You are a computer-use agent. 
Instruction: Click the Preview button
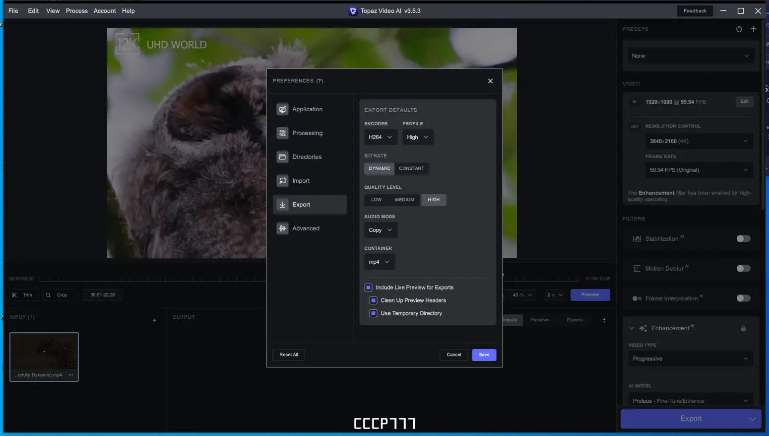tap(590, 294)
